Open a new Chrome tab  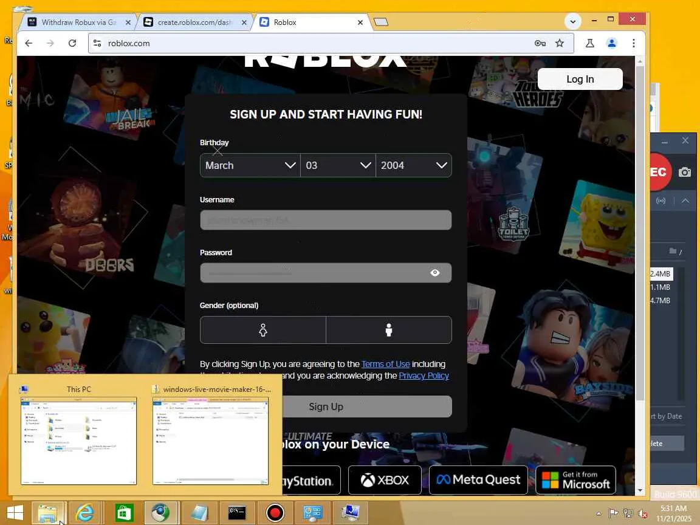tap(381, 22)
